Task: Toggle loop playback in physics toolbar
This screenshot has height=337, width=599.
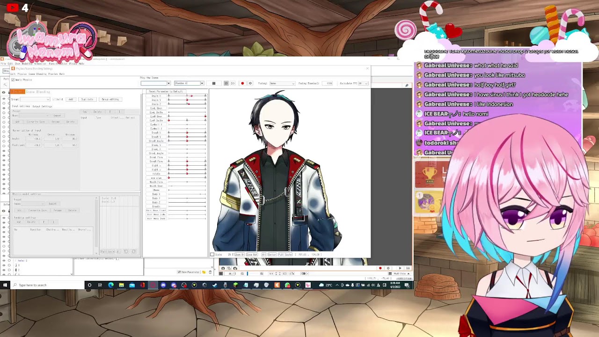Action: pyautogui.click(x=226, y=83)
